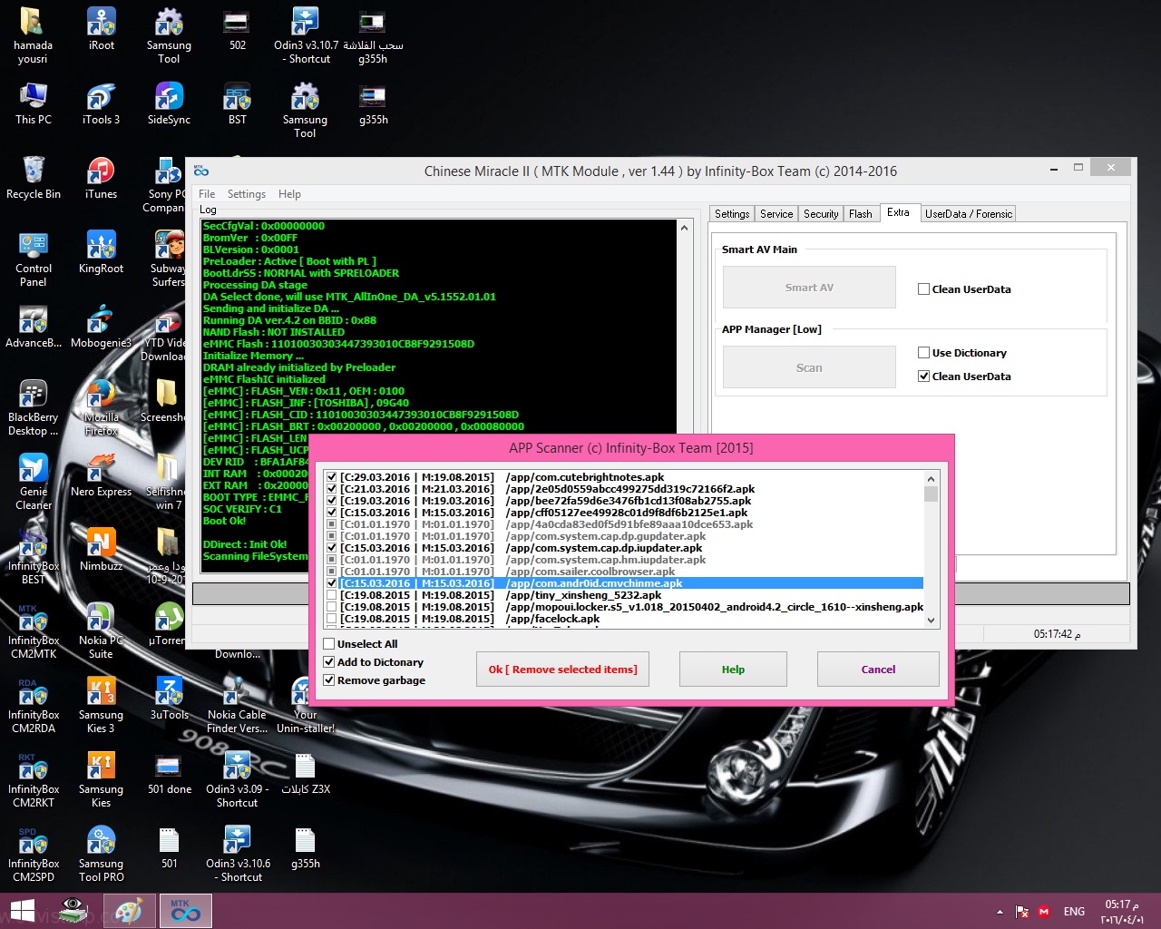Open the Nokia PC Suite icon

click(x=102, y=631)
